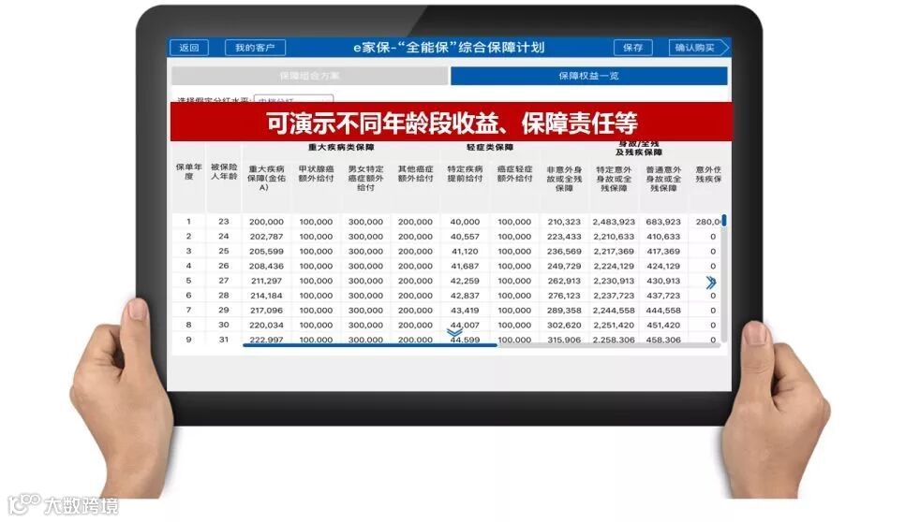Click the cell with value 43,419
The height and width of the screenshot is (522, 905).
pos(465,311)
